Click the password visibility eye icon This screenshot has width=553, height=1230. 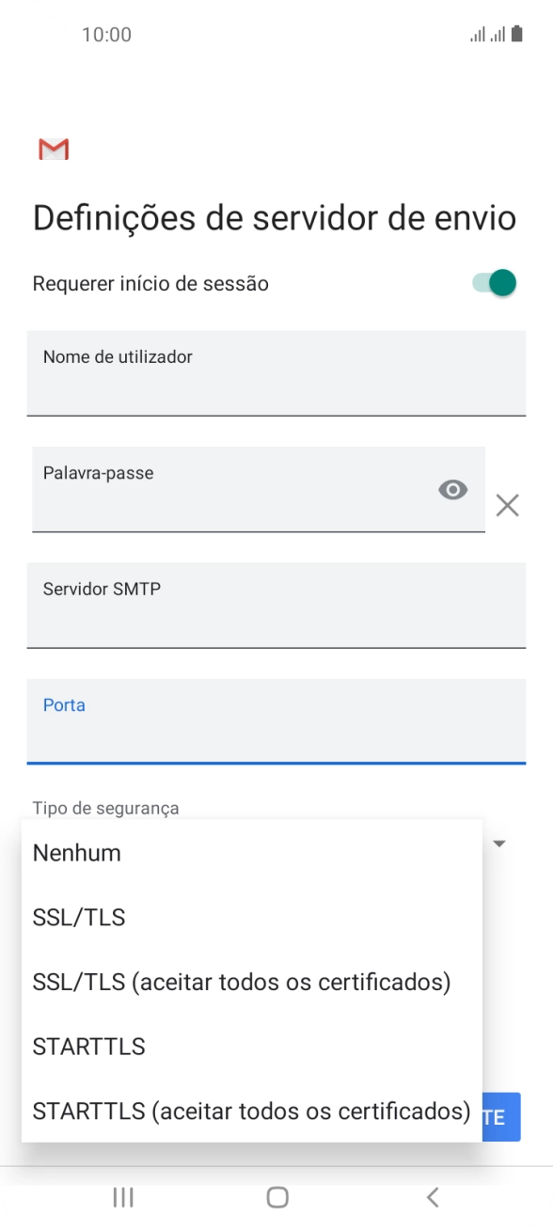point(452,490)
